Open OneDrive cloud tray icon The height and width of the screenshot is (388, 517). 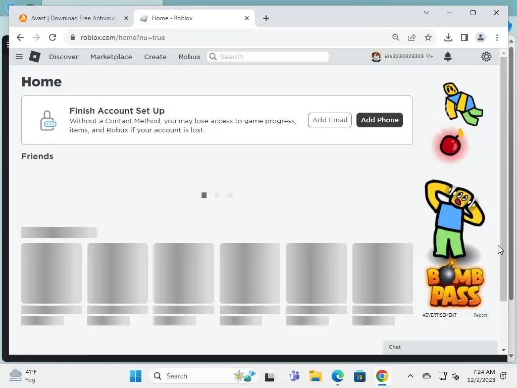(x=427, y=376)
